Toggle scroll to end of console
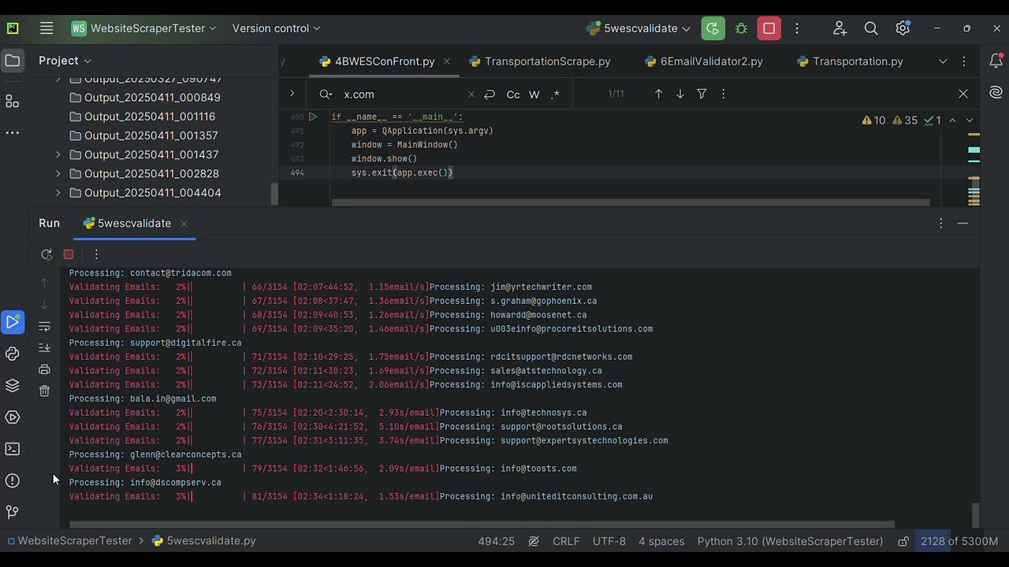Viewport: 1009px width, 567px height. click(x=44, y=347)
